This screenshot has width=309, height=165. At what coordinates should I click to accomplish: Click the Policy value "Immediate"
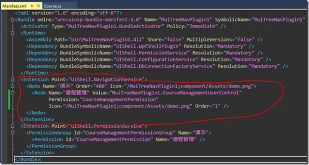pos(202,26)
